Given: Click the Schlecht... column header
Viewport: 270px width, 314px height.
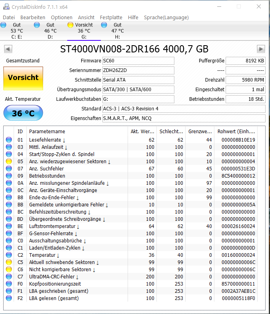Looking at the screenshot, I should click(x=171, y=131).
